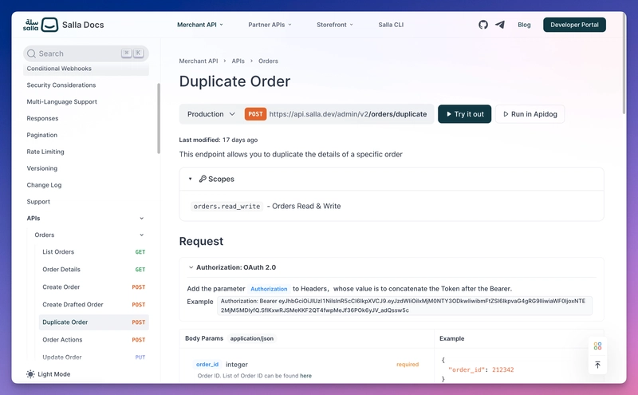Image resolution: width=638 pixels, height=395 pixels.
Task: Open Security Considerations page
Action: point(61,85)
